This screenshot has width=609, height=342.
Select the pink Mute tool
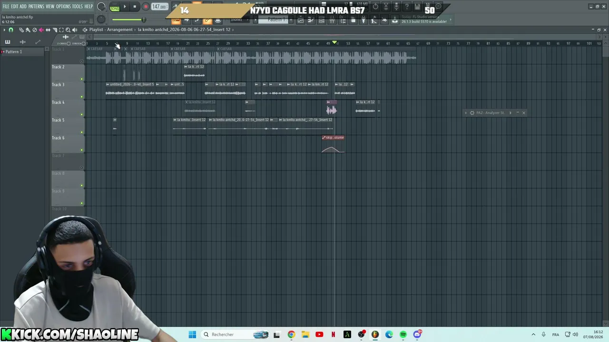pos(41,30)
